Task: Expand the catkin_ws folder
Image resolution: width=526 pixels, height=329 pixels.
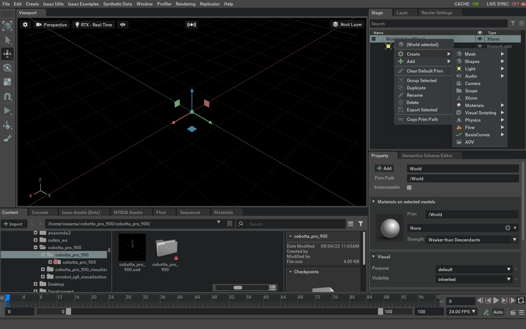Action: pyautogui.click(x=36, y=240)
